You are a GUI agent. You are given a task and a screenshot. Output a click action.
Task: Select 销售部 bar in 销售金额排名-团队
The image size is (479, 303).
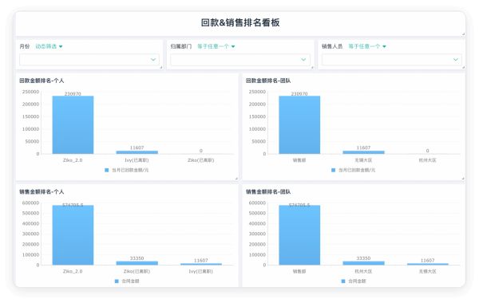(299, 235)
